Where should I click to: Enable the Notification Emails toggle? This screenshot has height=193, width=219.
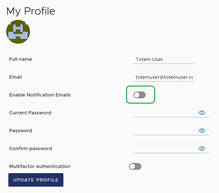(x=140, y=95)
